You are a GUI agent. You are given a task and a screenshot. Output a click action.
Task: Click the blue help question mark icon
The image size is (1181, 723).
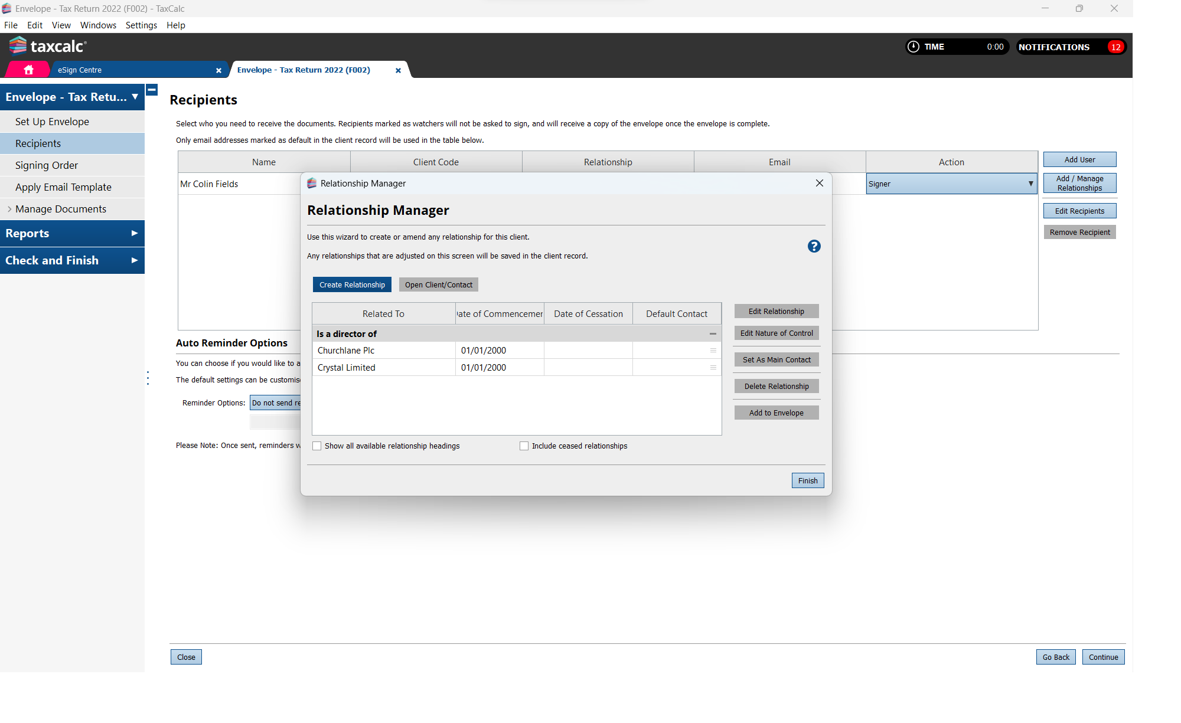point(814,247)
